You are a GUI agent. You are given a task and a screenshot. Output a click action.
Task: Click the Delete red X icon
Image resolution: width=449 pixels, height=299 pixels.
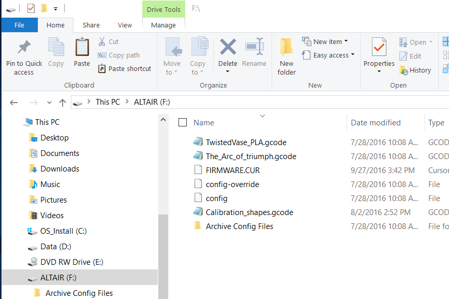[228, 47]
